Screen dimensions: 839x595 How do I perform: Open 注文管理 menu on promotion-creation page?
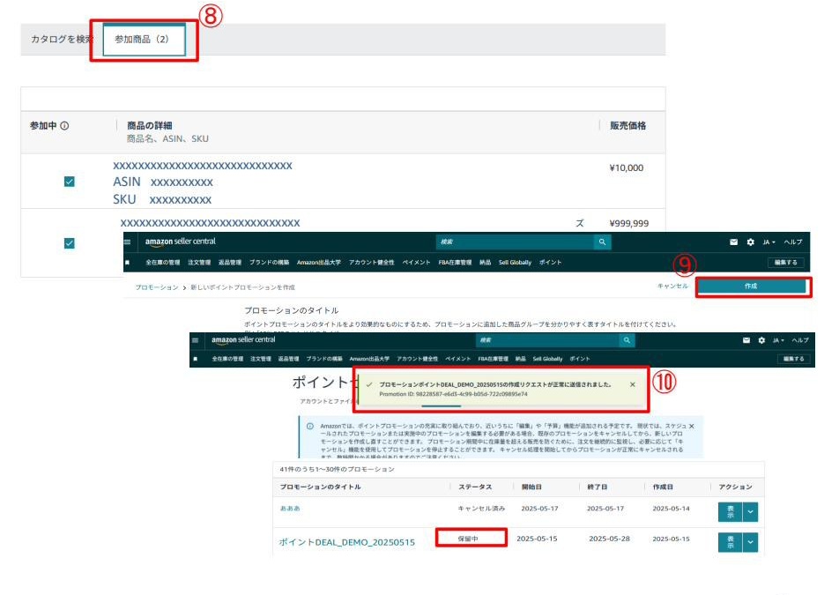click(199, 262)
